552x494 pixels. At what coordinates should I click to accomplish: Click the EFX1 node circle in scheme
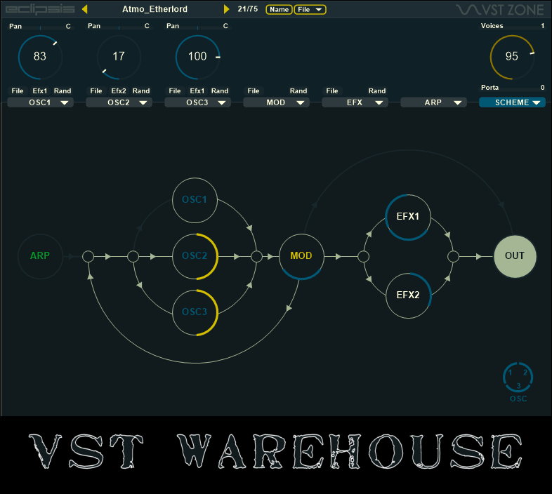coord(408,217)
